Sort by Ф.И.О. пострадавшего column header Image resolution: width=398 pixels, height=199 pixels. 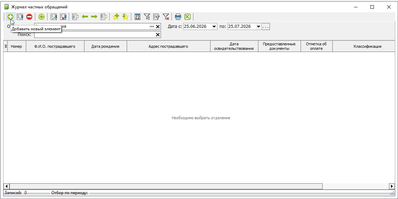[55, 46]
